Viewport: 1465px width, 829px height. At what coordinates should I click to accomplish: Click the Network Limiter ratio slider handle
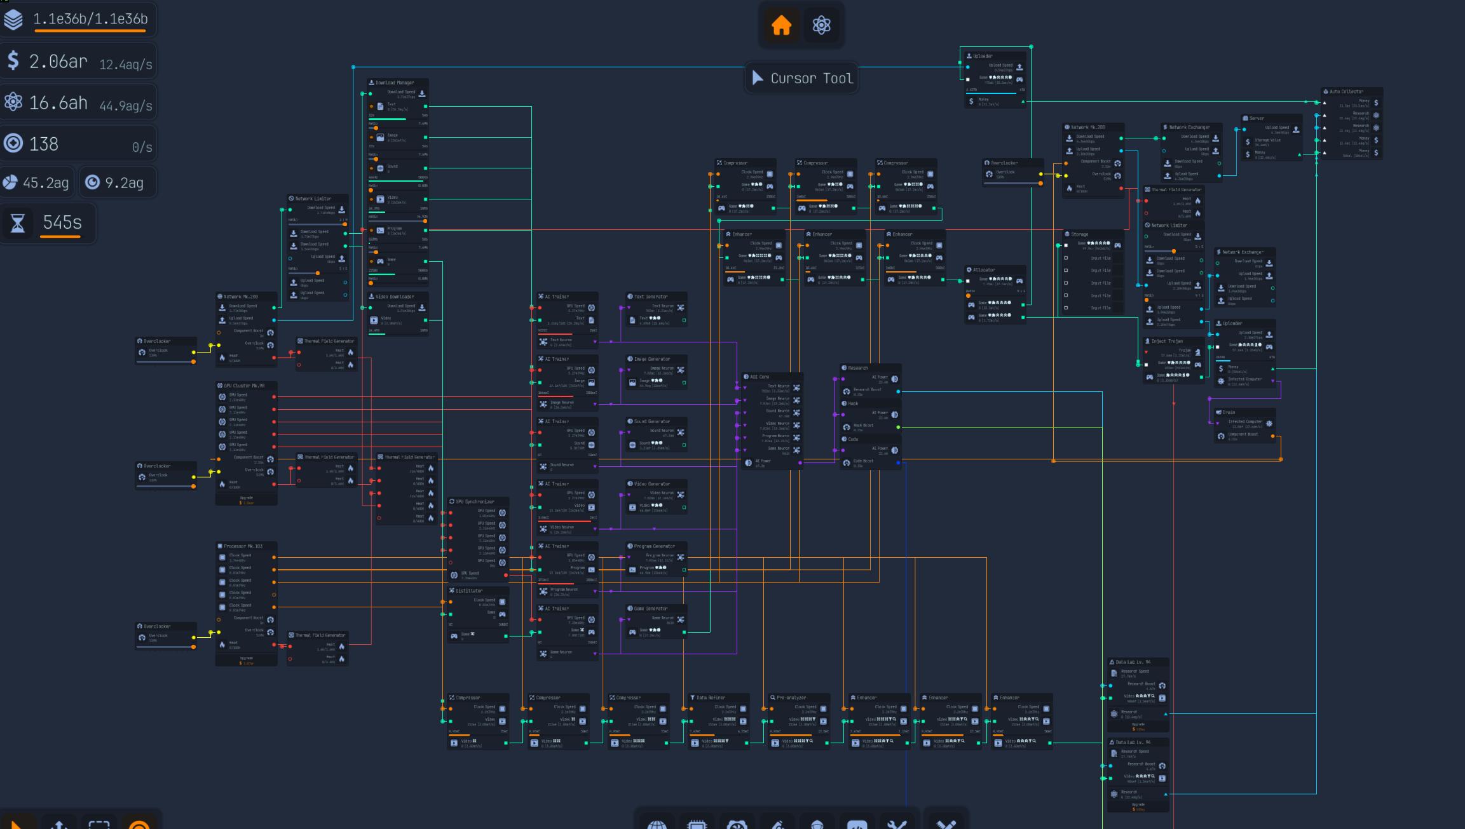click(x=344, y=224)
